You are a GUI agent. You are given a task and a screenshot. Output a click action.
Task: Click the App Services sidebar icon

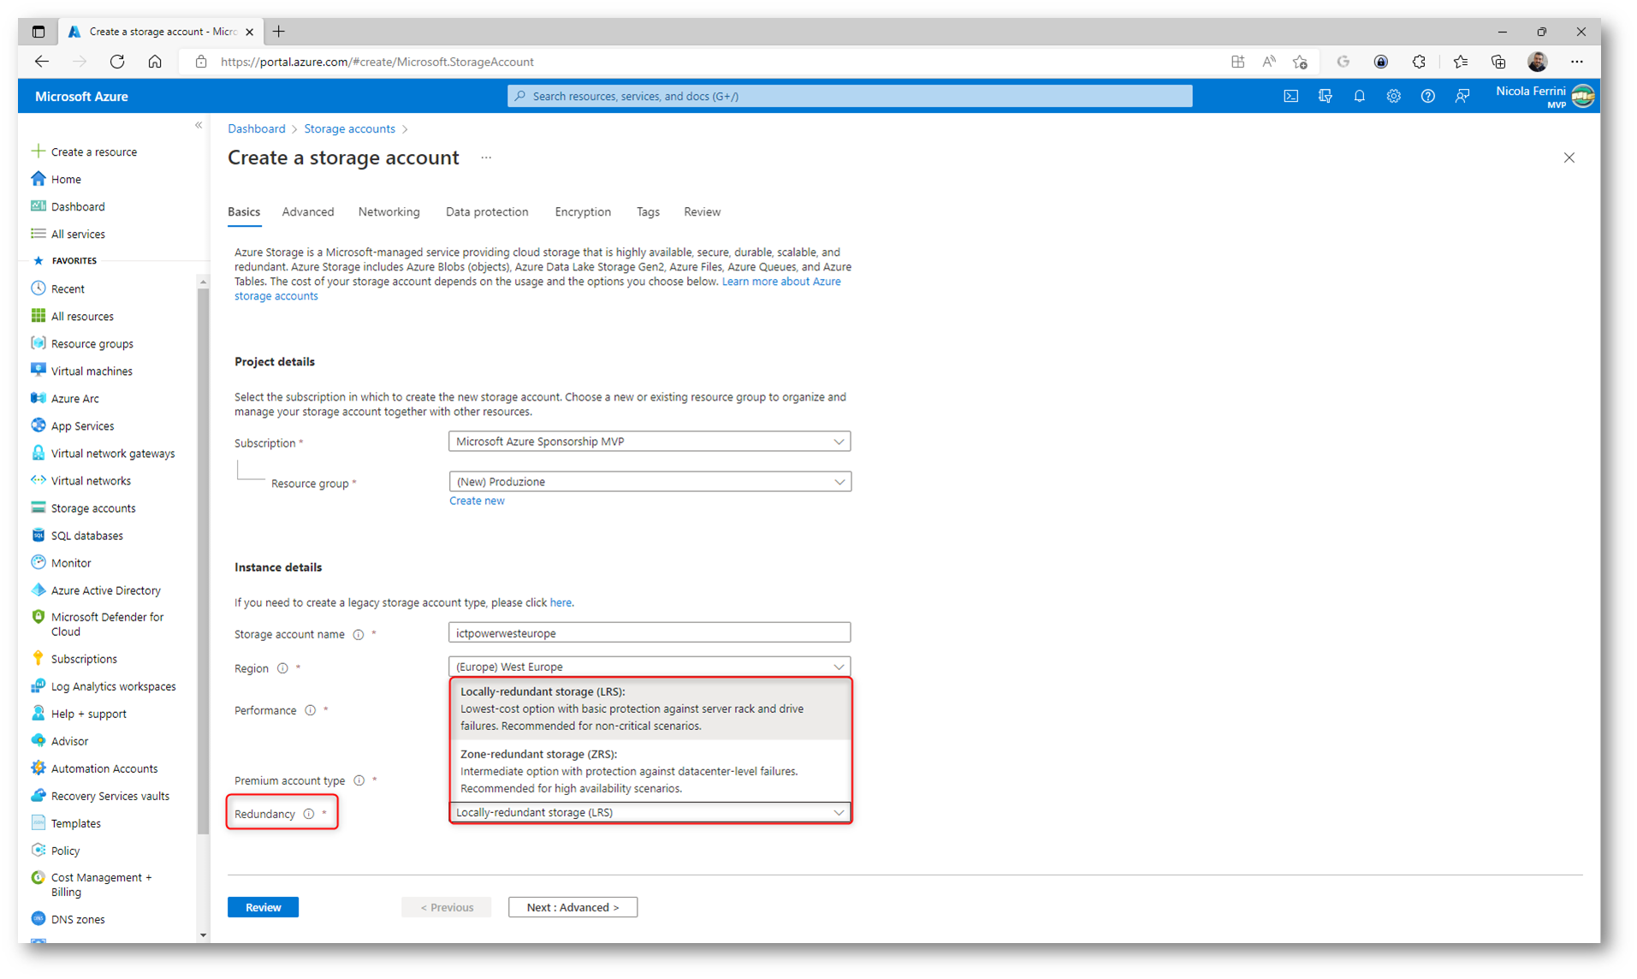click(x=38, y=425)
